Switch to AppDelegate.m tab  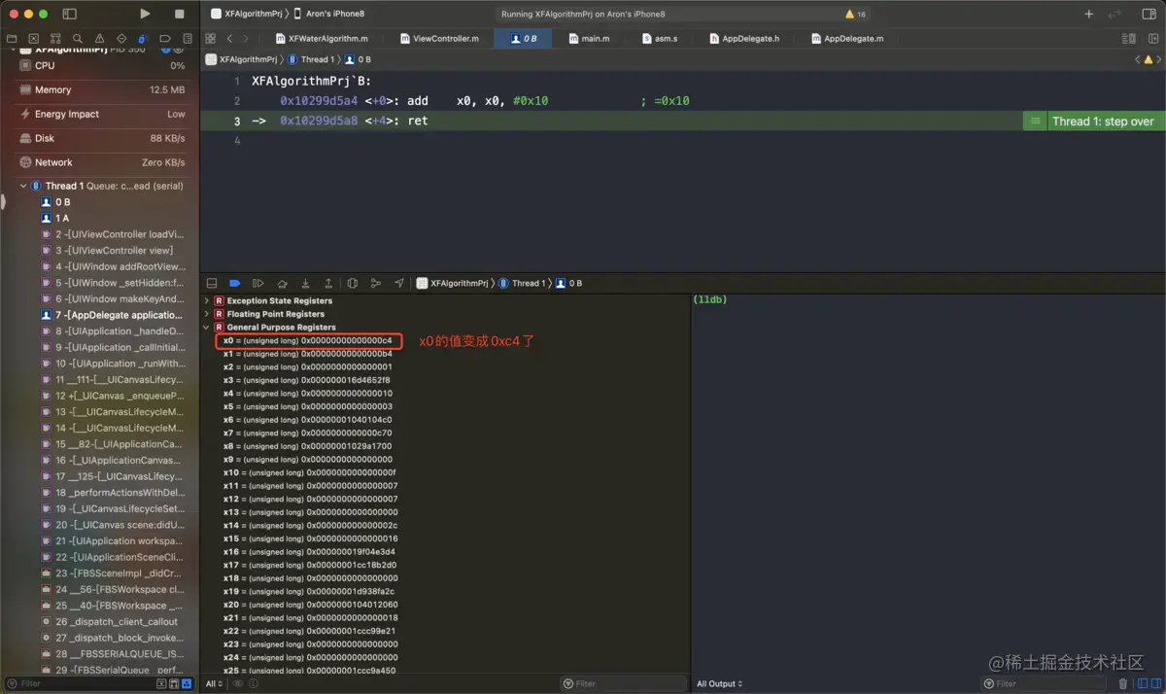pos(847,39)
